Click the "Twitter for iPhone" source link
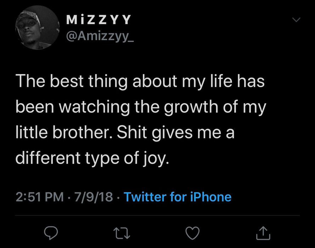 pos(176,197)
